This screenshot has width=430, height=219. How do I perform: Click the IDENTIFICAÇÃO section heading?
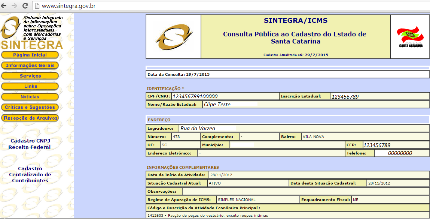pyautogui.click(x=165, y=88)
